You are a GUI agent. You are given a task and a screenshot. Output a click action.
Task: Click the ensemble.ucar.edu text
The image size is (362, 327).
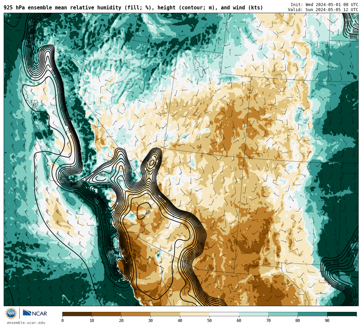[26, 323]
